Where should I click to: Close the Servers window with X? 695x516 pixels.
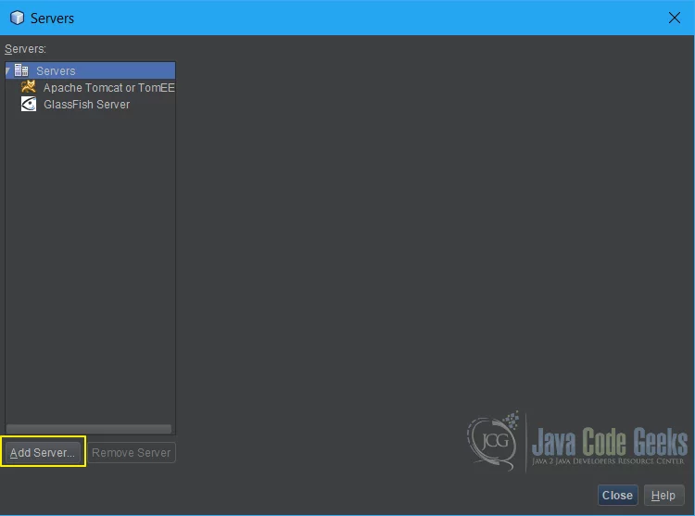click(x=675, y=18)
